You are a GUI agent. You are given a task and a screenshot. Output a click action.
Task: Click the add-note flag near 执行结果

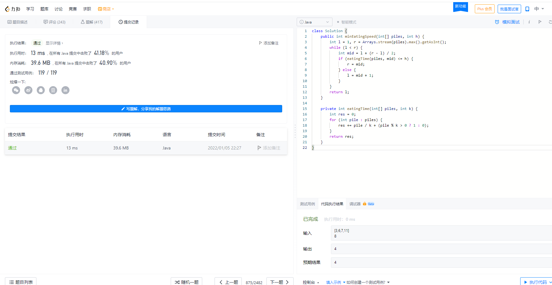tap(261, 43)
